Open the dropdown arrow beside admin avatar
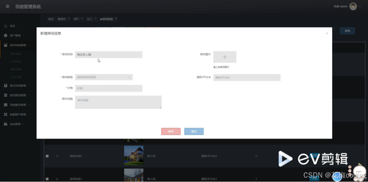Viewport: 368px width, 182px height. coord(360,7)
